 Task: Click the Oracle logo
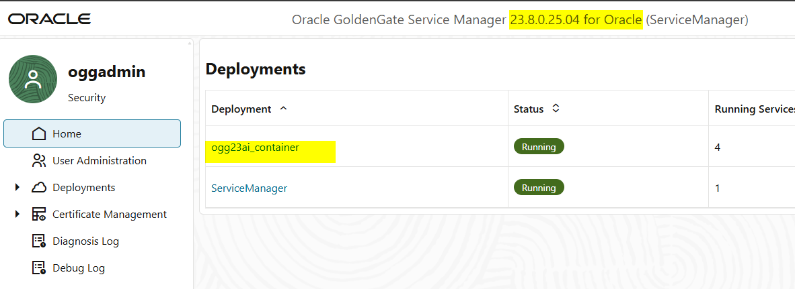tap(49, 19)
